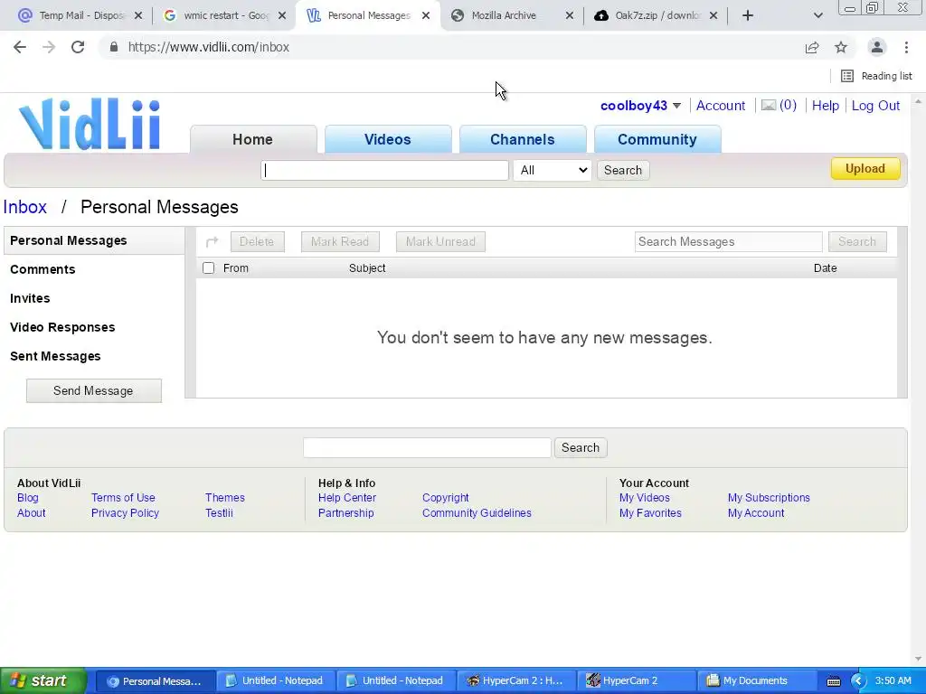Open the All search category dropdown

[553, 170]
